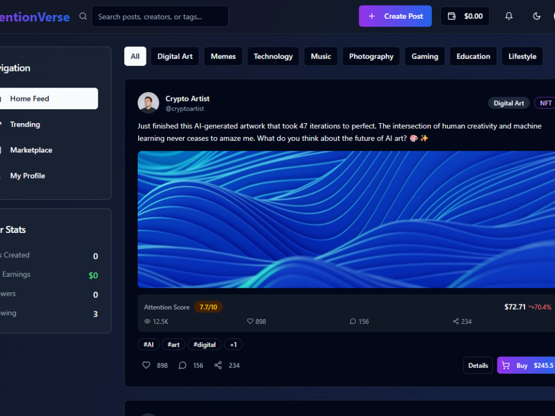
Task: Focus the search posts input field
Action: click(x=160, y=16)
